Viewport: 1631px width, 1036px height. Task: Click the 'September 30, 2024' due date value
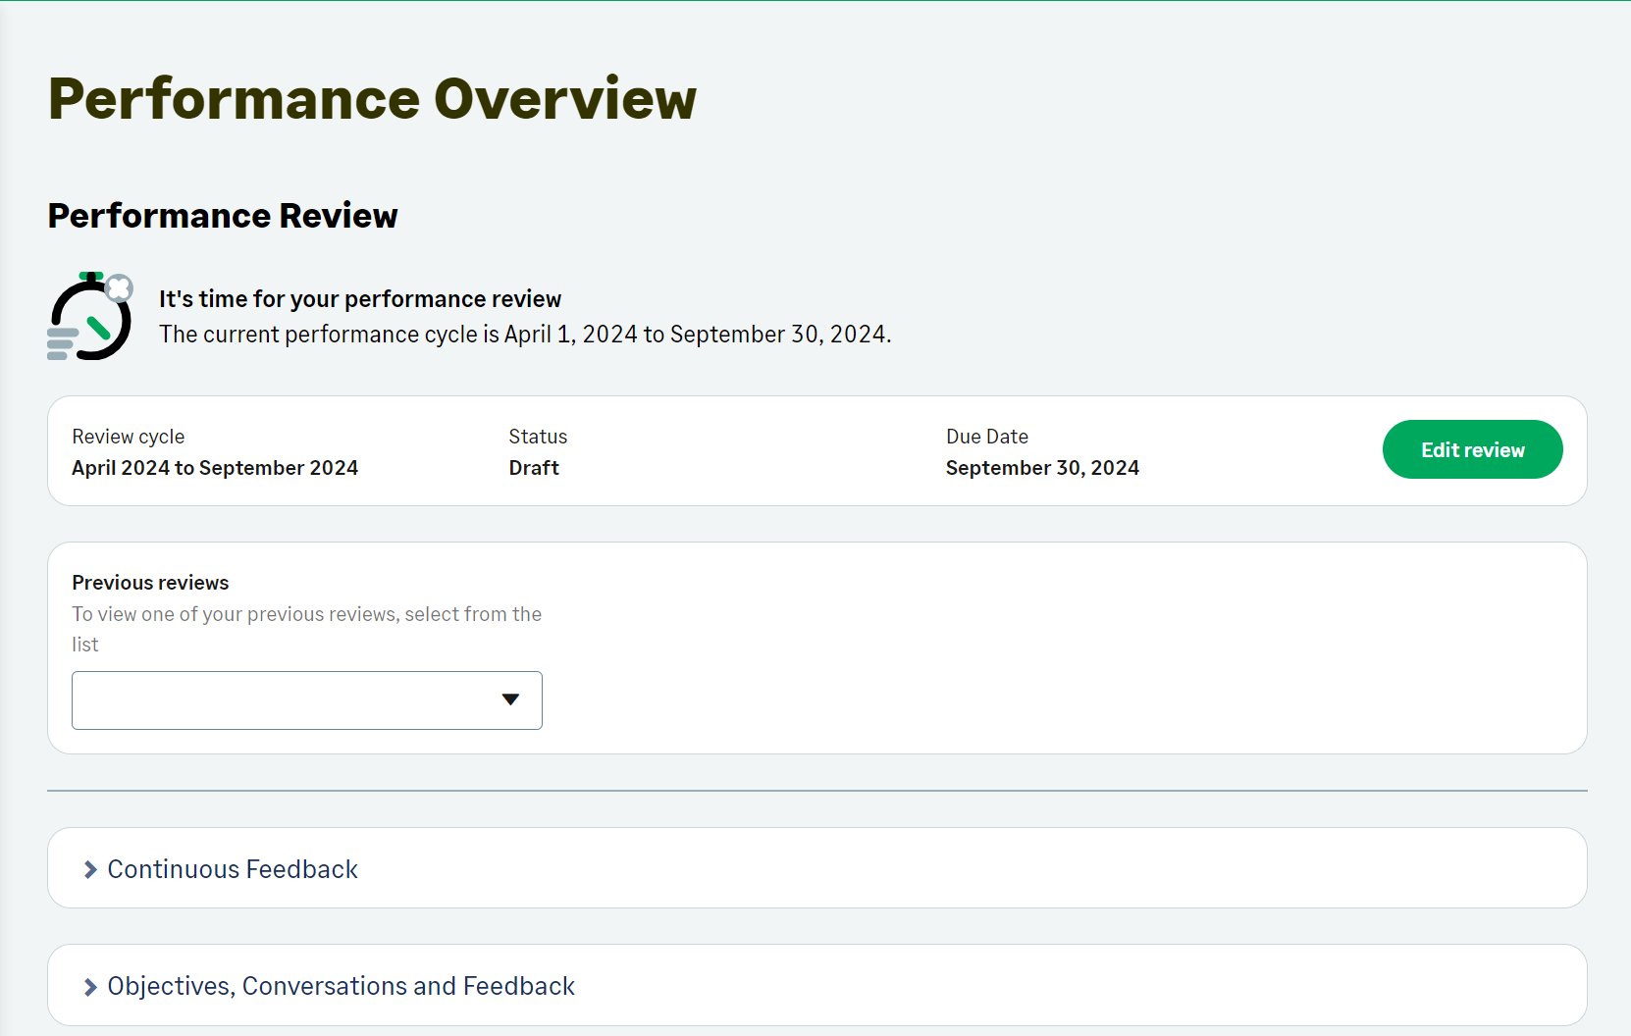[1042, 468]
